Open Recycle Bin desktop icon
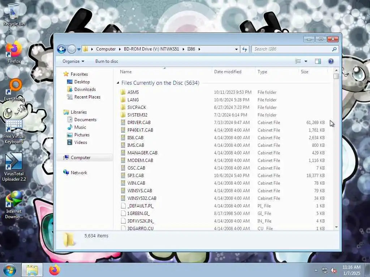This screenshot has height=277, width=370. [x=14, y=14]
